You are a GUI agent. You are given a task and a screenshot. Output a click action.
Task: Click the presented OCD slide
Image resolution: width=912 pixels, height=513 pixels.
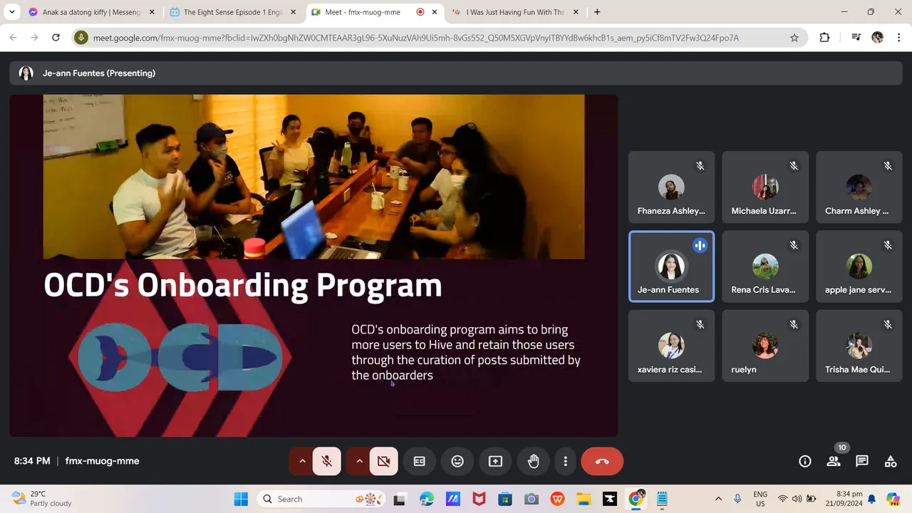313,266
